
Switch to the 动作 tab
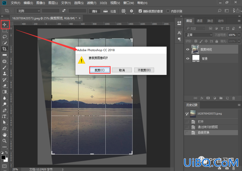221,21
